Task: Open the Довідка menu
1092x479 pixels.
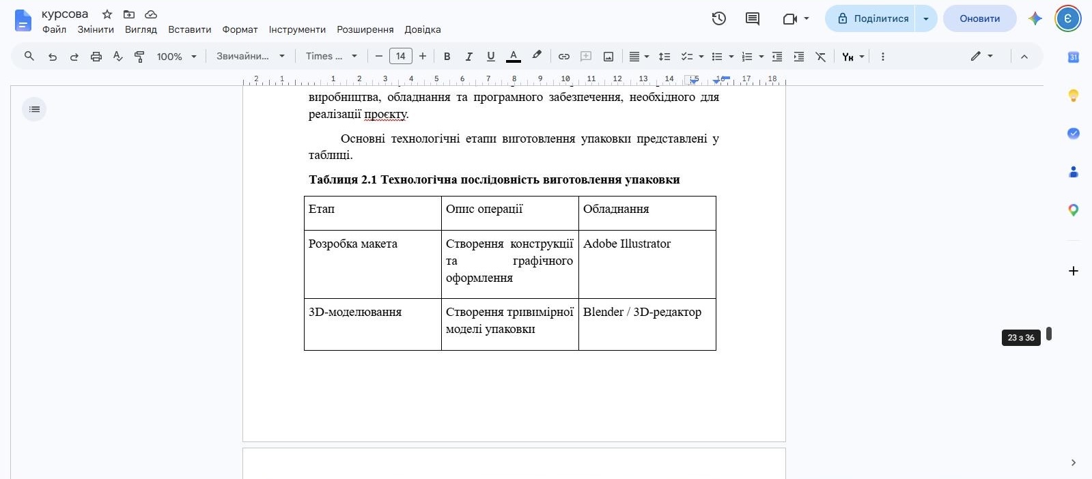Action: pos(423,30)
